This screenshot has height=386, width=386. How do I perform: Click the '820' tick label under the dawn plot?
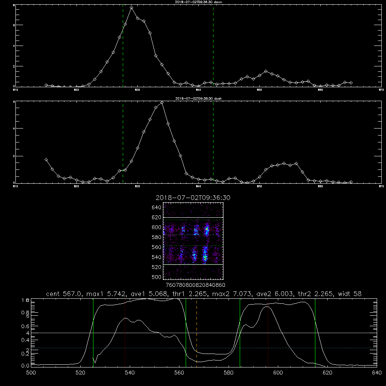pos(76,90)
